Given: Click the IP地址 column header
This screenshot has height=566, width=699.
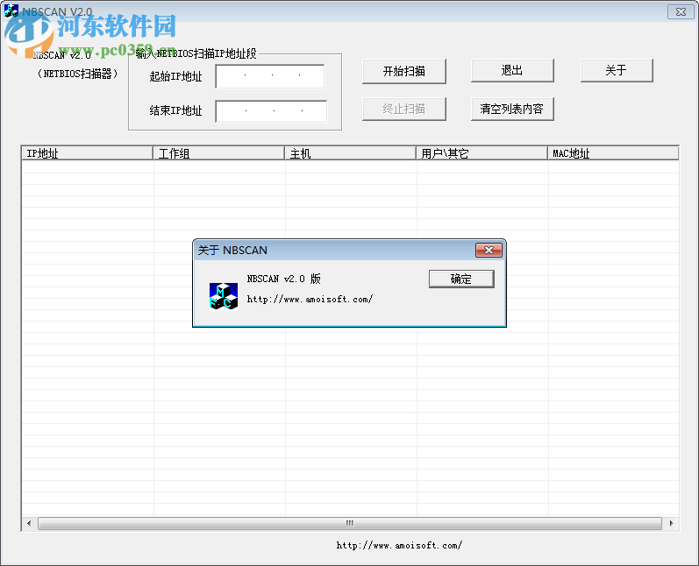Looking at the screenshot, I should (88, 153).
